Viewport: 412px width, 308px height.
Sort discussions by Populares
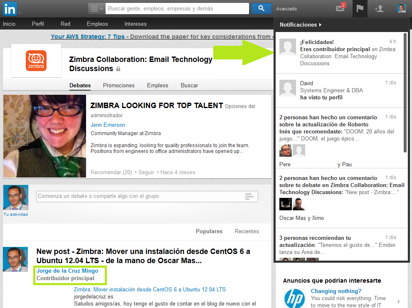[209, 231]
